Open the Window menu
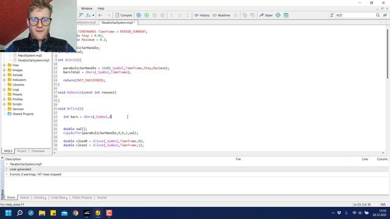The width and height of the screenshot is (390, 219). [87, 9]
